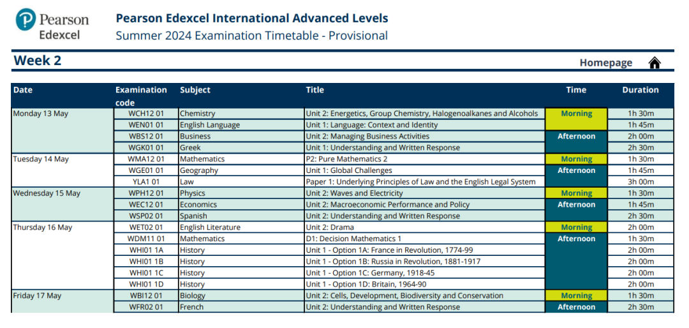
Task: Select the Chemistry subject cell
Action: [x=241, y=114]
